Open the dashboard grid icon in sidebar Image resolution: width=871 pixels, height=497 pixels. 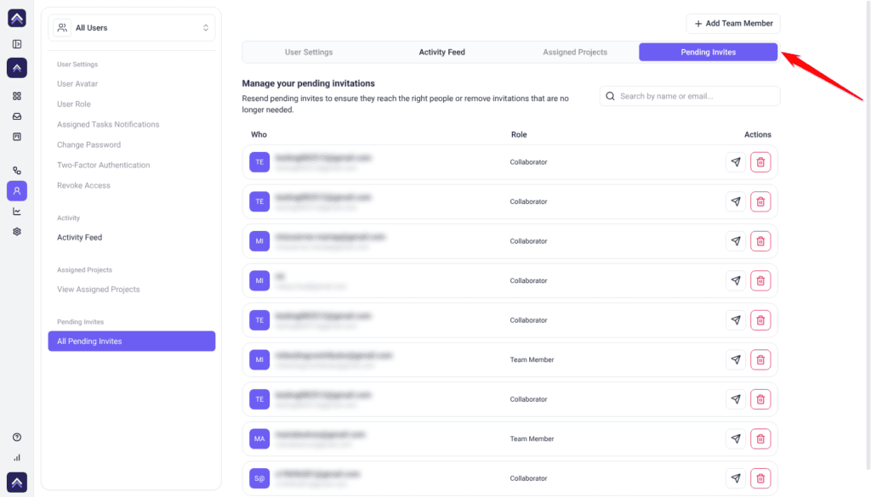click(x=17, y=96)
